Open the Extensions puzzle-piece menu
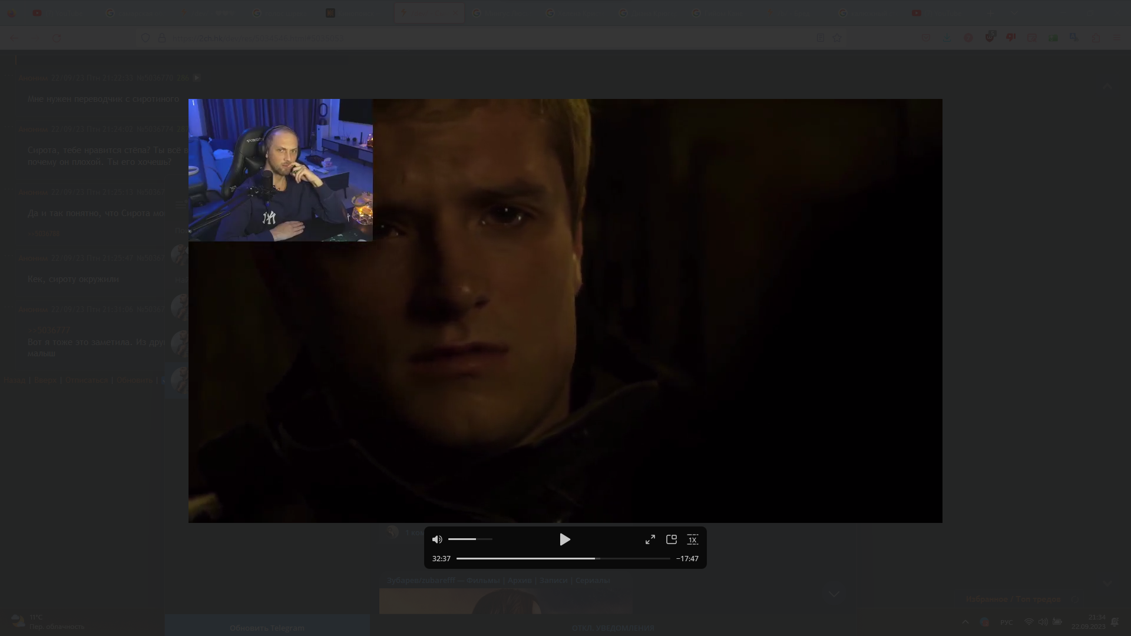This screenshot has height=636, width=1131. 1096,38
